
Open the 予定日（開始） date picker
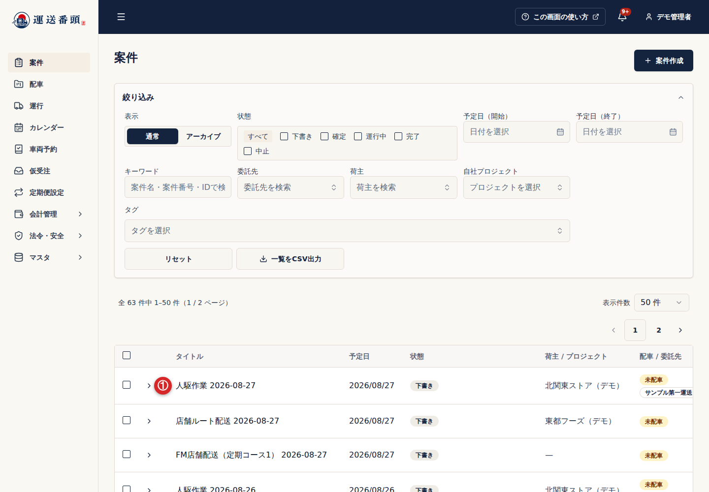tap(516, 132)
